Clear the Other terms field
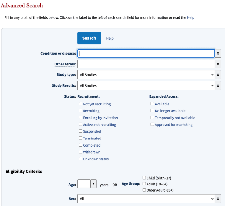 click(218, 64)
